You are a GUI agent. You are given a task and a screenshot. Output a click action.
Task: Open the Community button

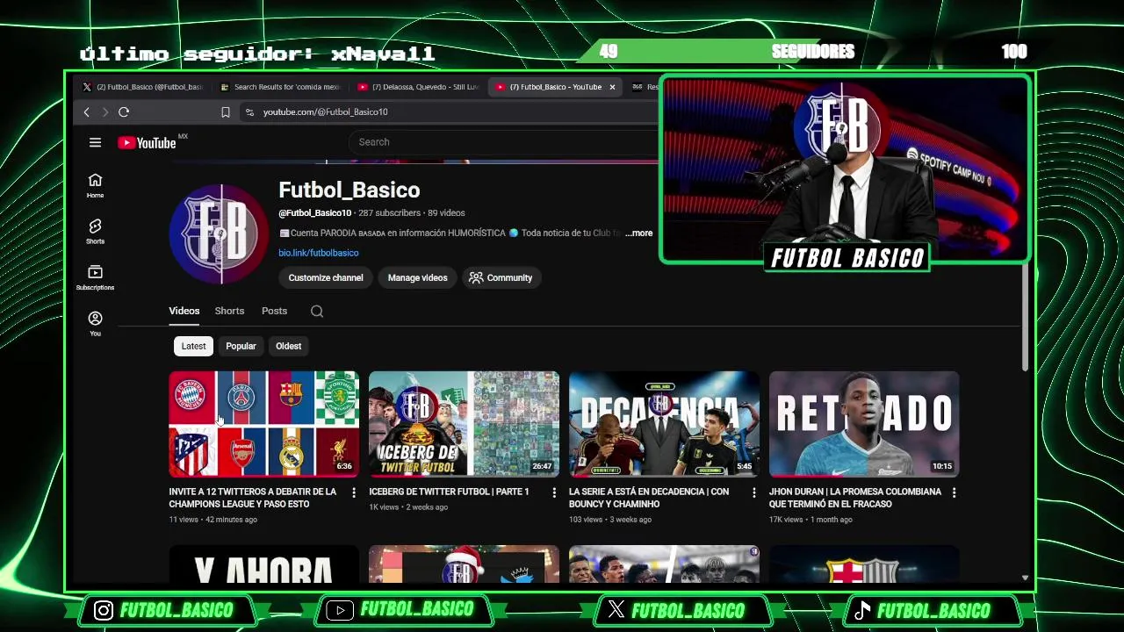pyautogui.click(x=501, y=277)
